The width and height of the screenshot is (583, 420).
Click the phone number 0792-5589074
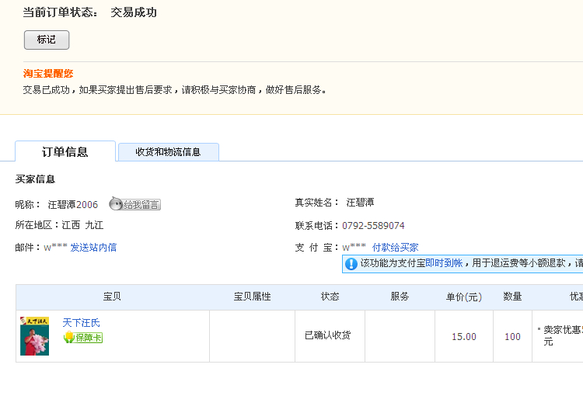[x=373, y=226]
